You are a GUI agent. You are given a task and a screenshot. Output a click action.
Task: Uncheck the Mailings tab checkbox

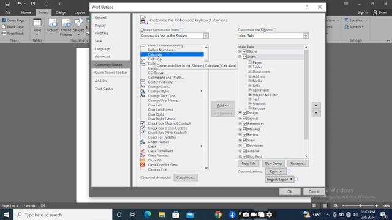pyautogui.click(x=245, y=129)
